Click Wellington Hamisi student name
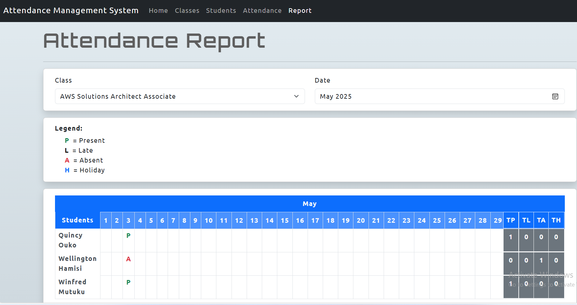The height and width of the screenshot is (305, 577). point(77,264)
